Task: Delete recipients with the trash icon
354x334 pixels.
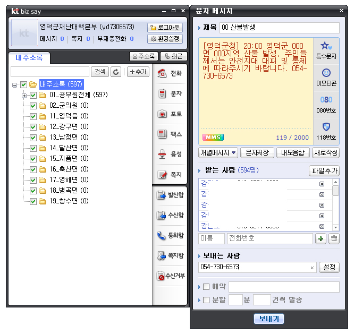Action: click(334, 238)
